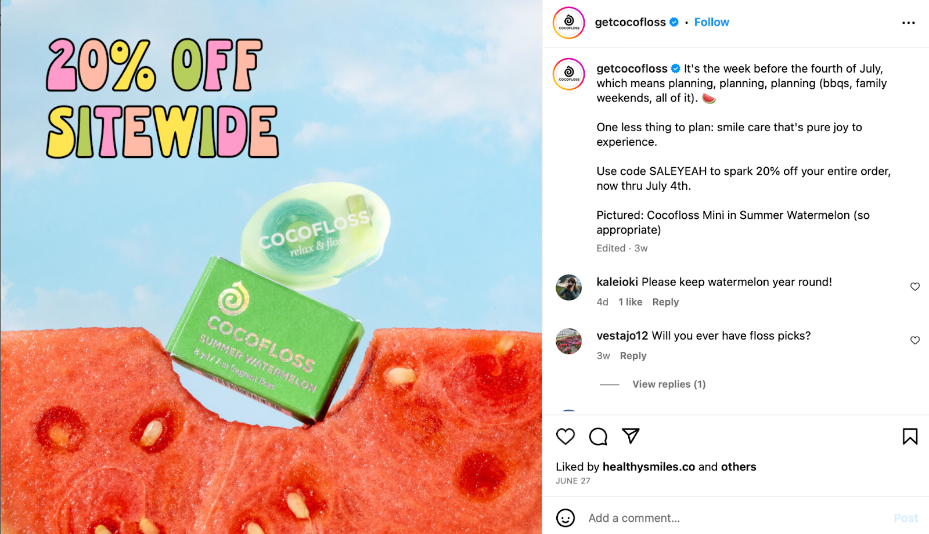Like vestajo12's comment with the heart
Image resolution: width=929 pixels, height=534 pixels.
pyautogui.click(x=915, y=341)
